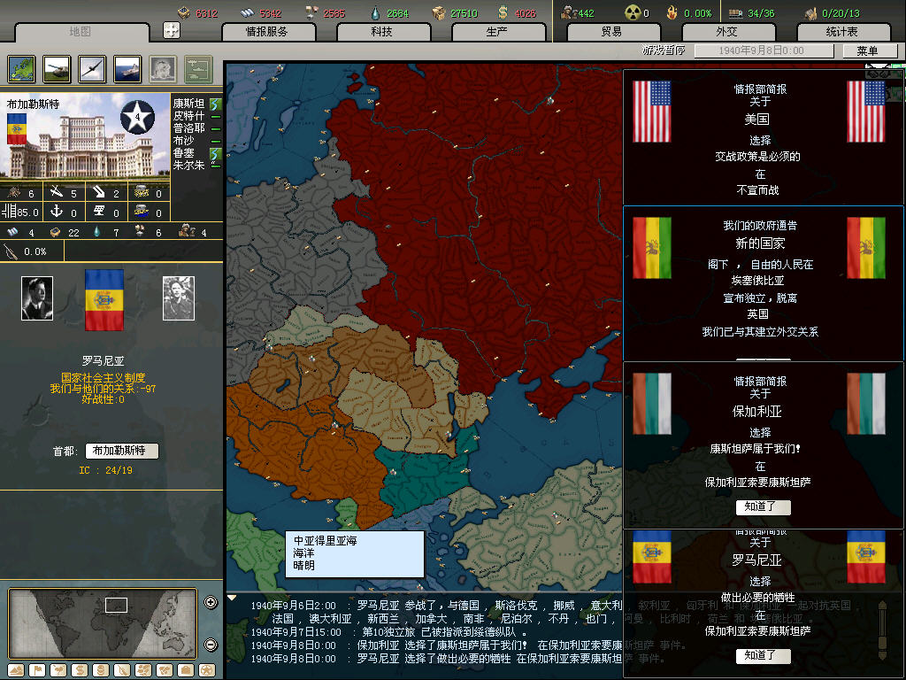This screenshot has height=680, width=906.
Task: Click the metal resource icon showing 5342
Action: pyautogui.click(x=248, y=12)
